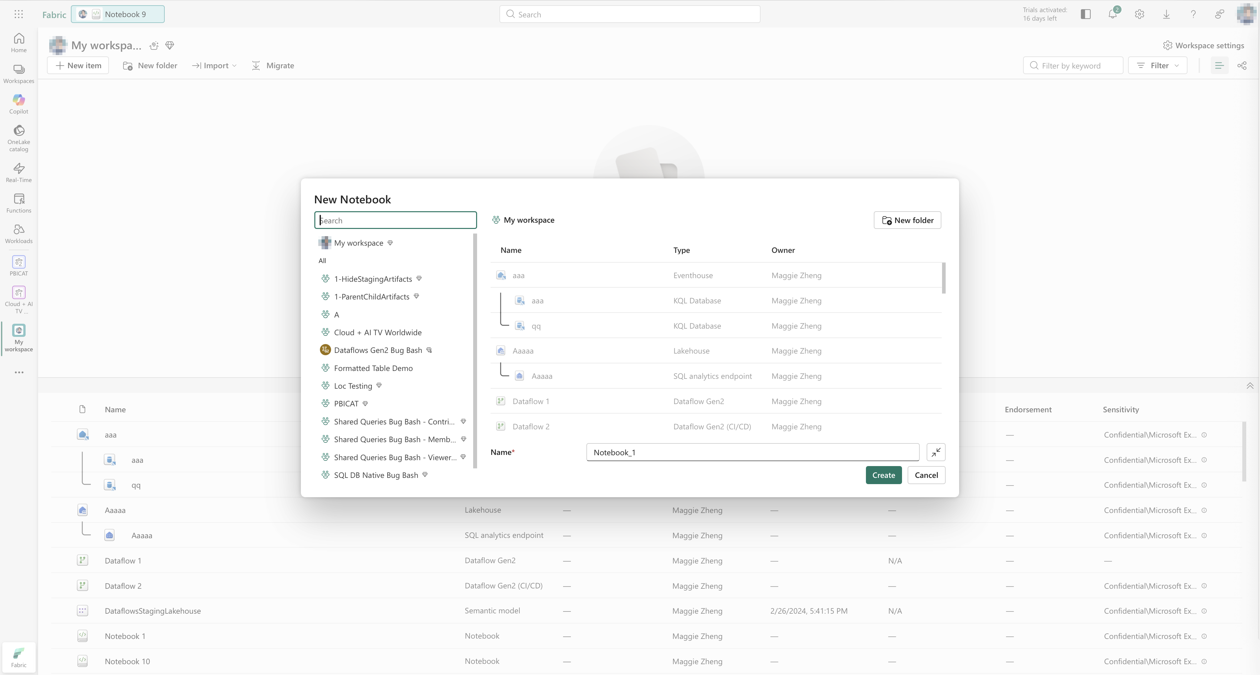
Task: Open Workspace settings
Action: [x=1204, y=46]
